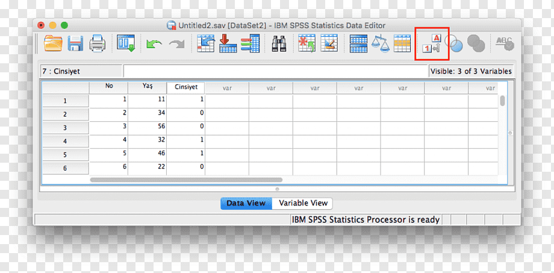The image size is (554, 273).
Task: Click the Insert Variable icon
Action: [329, 44]
